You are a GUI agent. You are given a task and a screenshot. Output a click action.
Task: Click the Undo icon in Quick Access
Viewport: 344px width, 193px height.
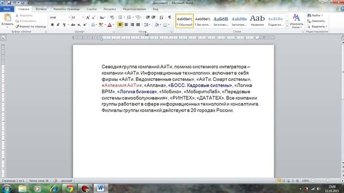[15, 3]
